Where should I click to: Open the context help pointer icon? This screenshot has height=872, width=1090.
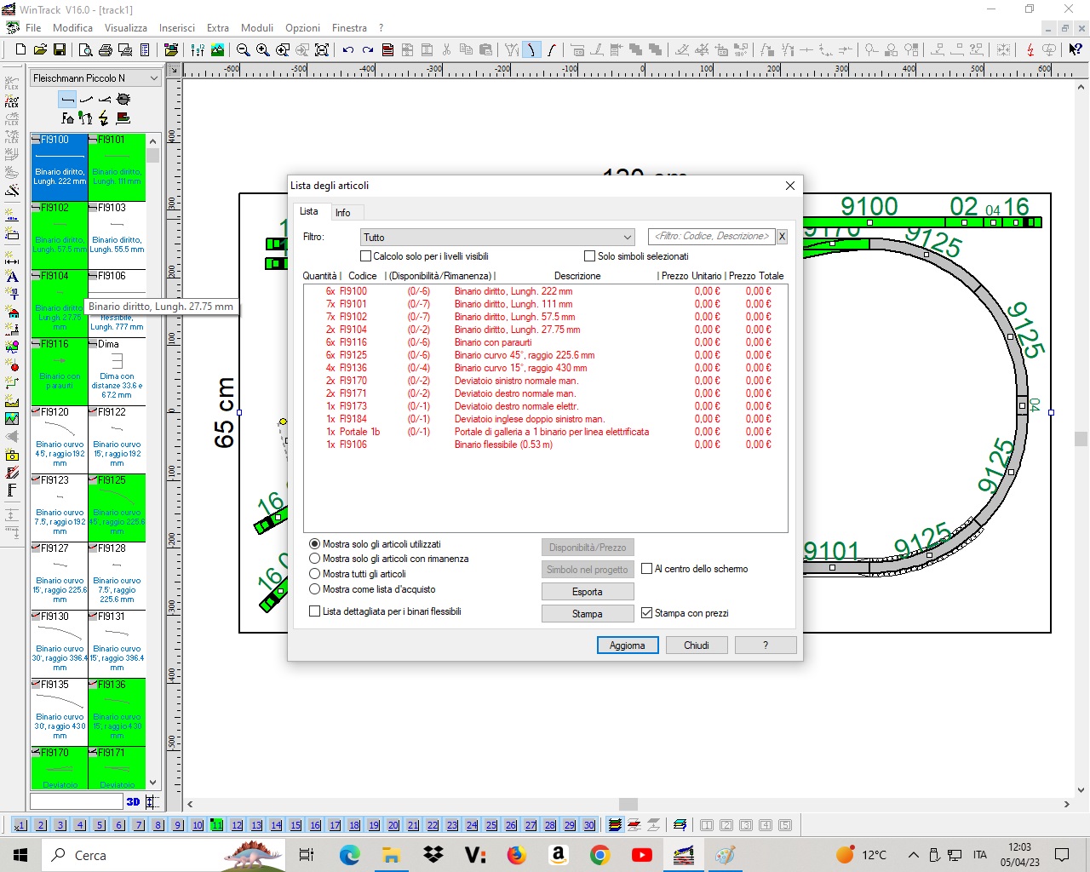1075,50
